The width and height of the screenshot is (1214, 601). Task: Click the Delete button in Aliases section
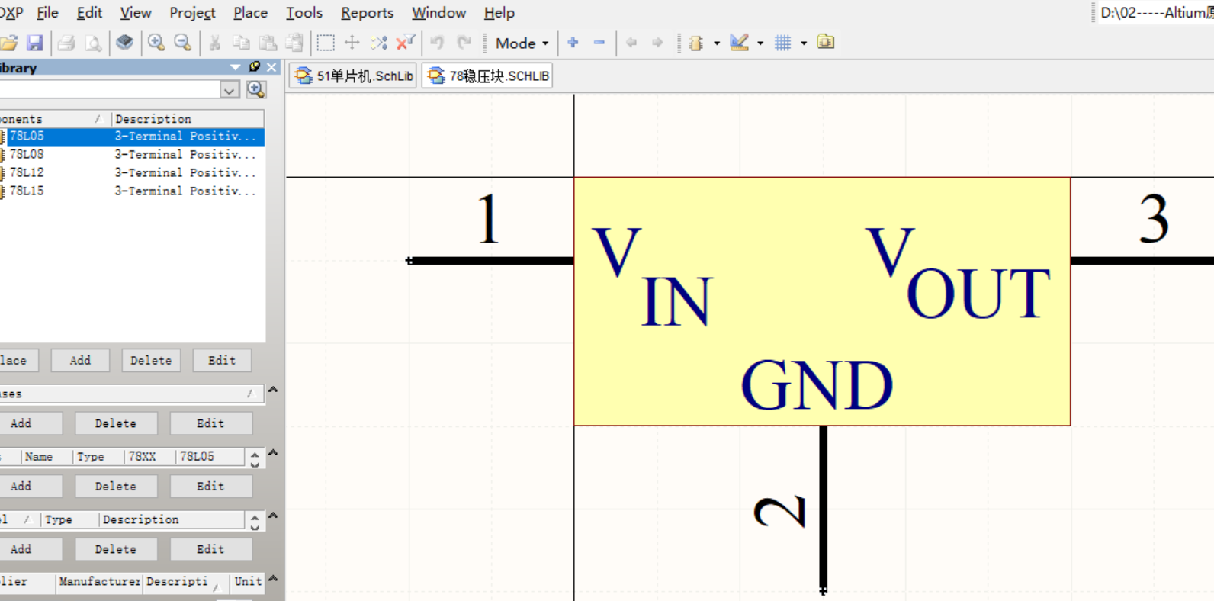pos(116,423)
